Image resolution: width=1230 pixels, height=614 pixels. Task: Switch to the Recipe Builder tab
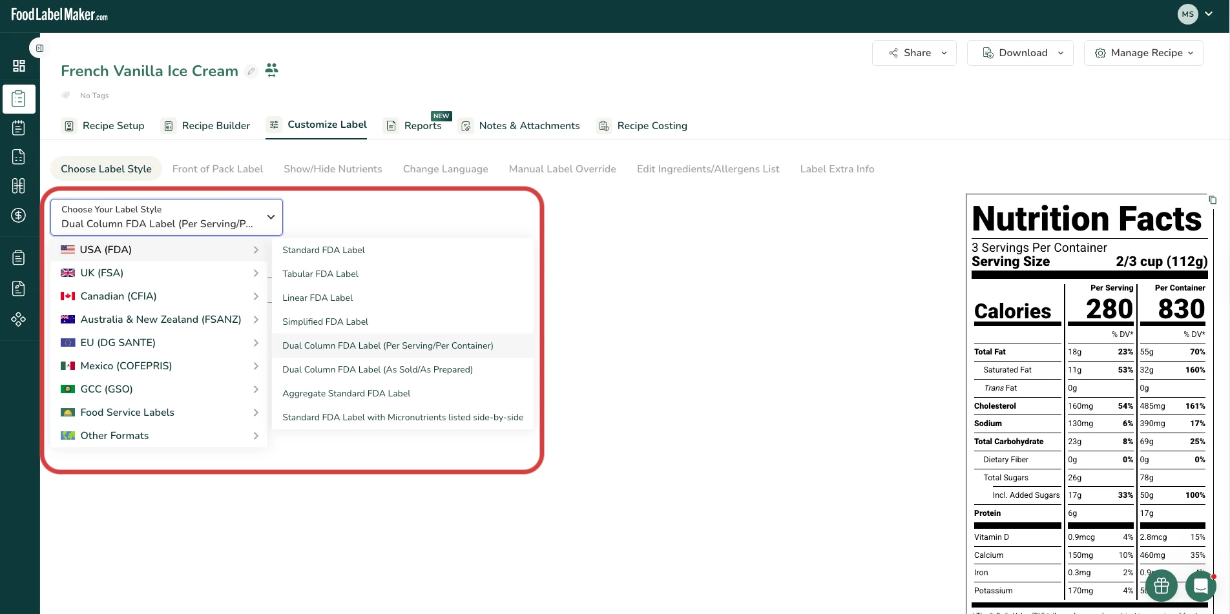(x=207, y=126)
